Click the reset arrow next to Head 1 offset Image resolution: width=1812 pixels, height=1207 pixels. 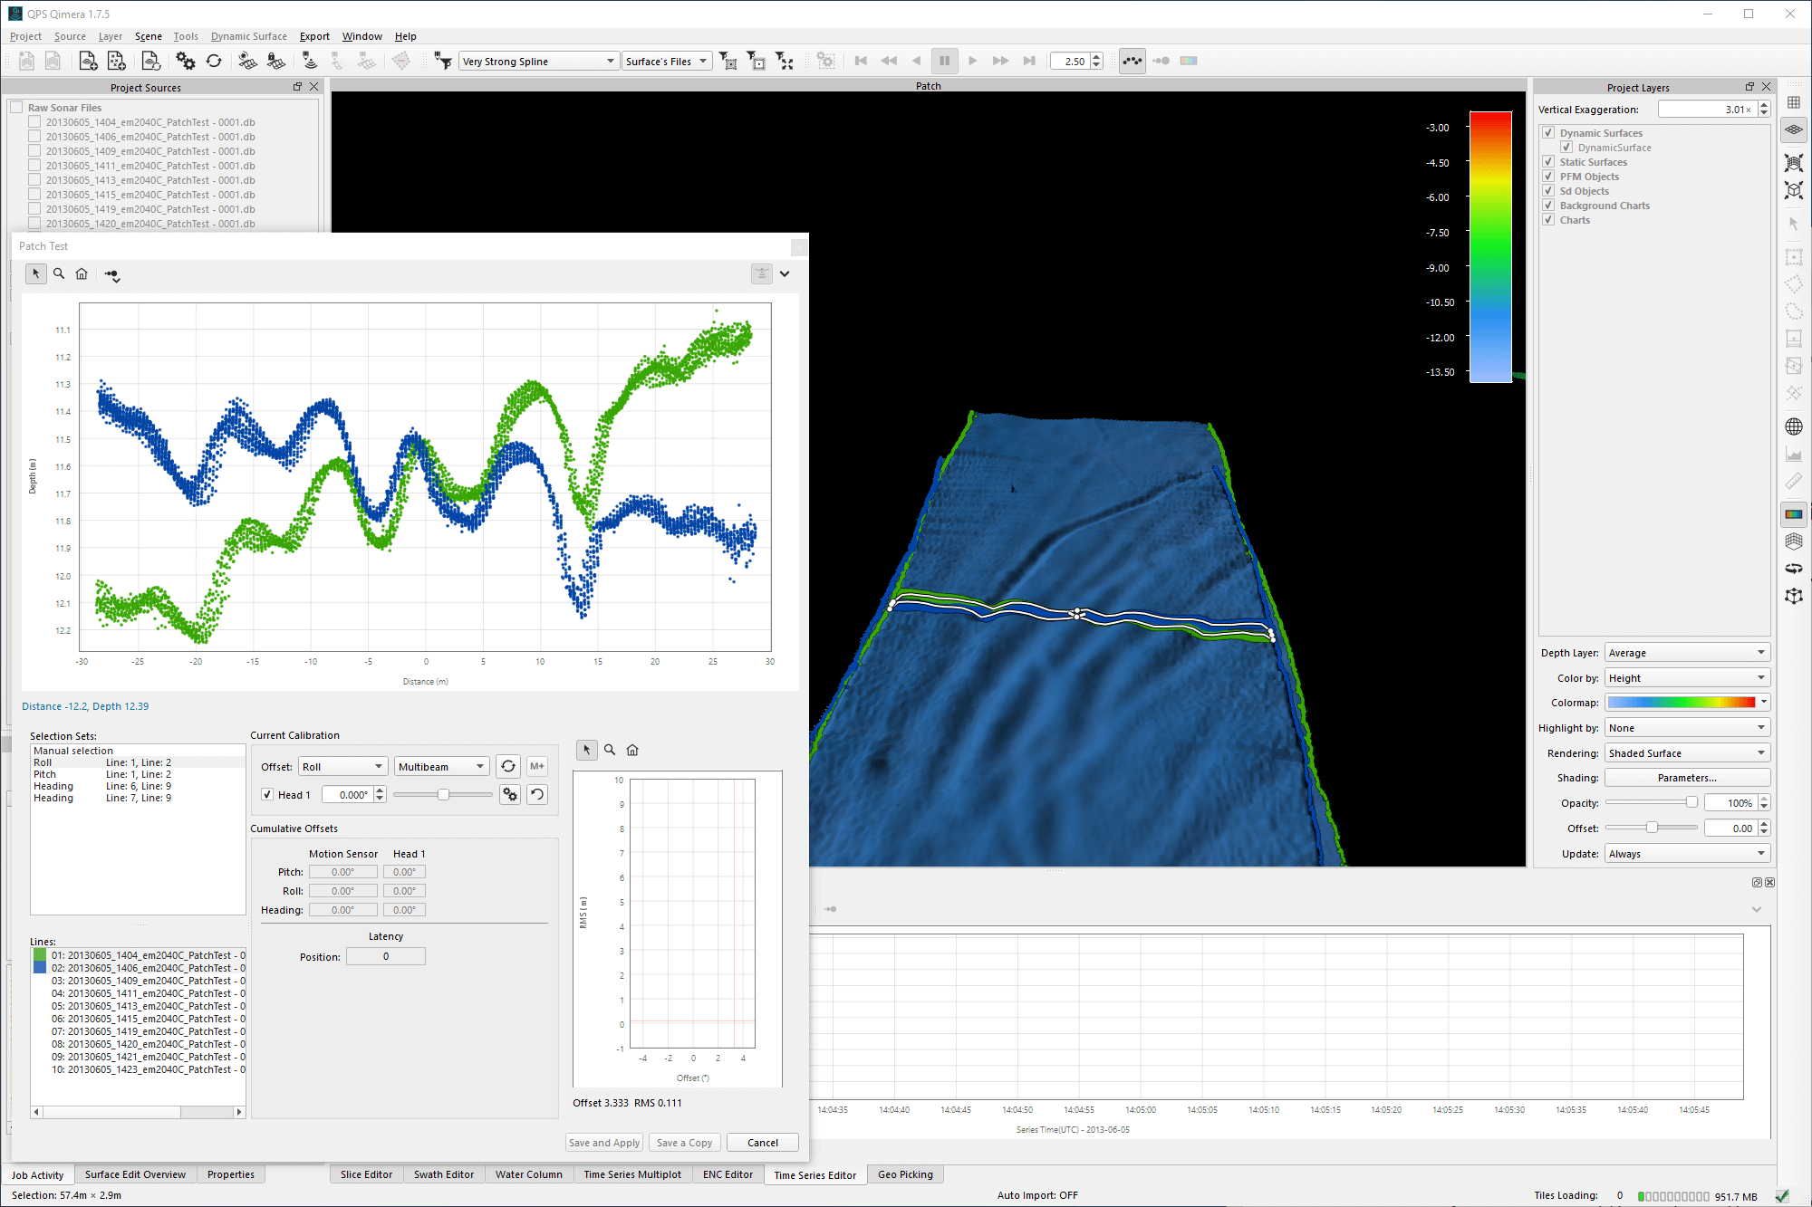click(x=537, y=794)
